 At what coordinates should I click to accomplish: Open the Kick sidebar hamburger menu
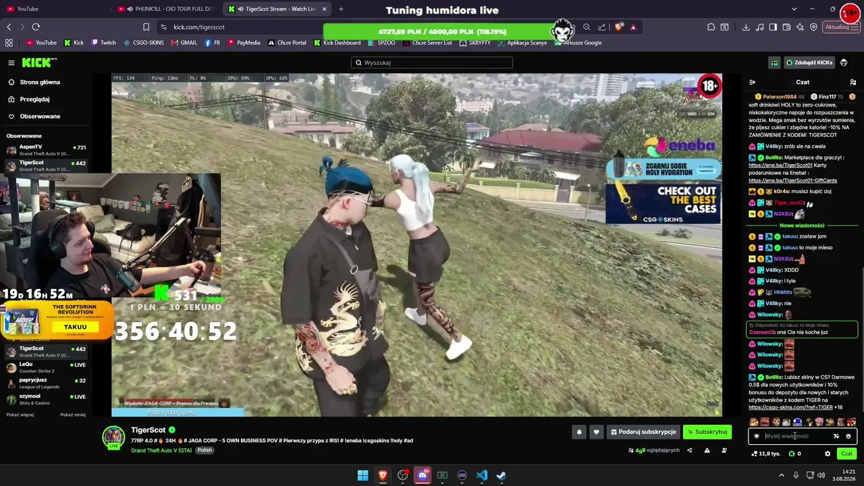(x=11, y=63)
